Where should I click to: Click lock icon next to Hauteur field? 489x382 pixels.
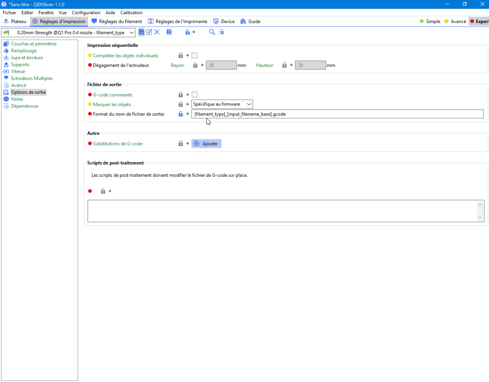point(285,65)
